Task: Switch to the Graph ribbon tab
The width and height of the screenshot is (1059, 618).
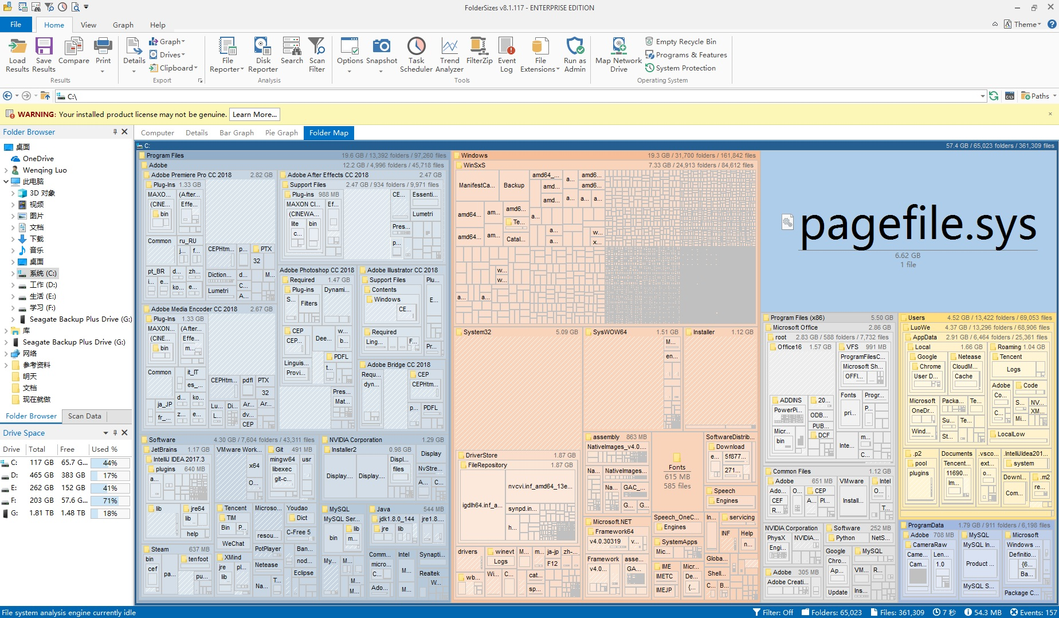Action: (123, 25)
